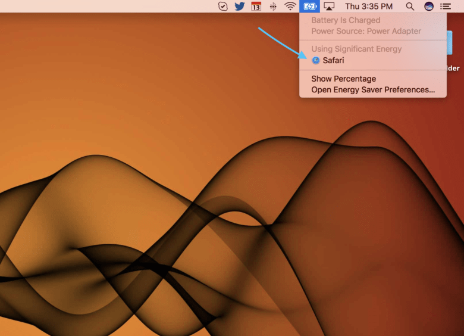
Task: Click the circular avatar menu bar icon
Action: pos(428,7)
